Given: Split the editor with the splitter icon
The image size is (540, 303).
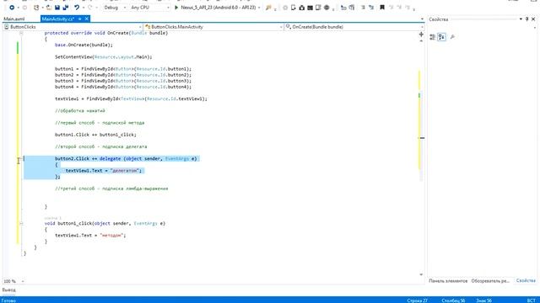Looking at the screenshot, I should point(421,35).
